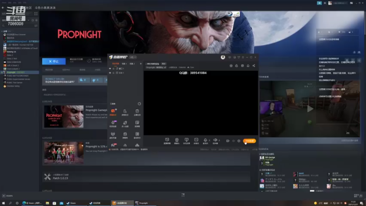Add screen capture source in streaming app
Image resolution: width=366 pixels, height=206 pixels.
coord(167,141)
